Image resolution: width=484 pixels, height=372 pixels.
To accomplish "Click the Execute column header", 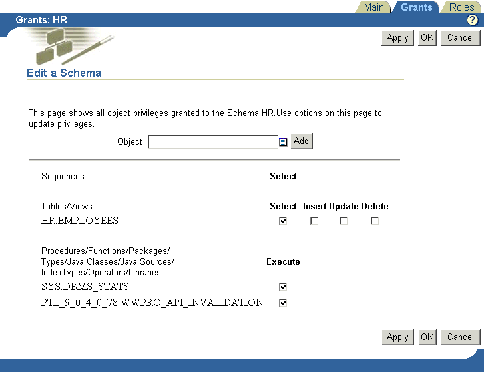I will coord(283,261).
